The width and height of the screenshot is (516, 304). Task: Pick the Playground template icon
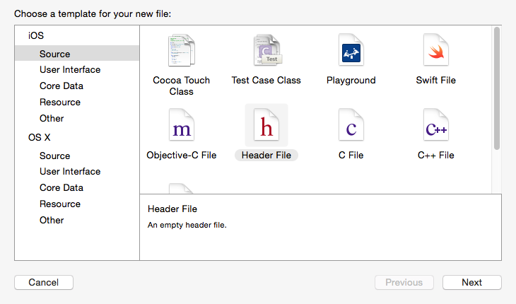351,50
